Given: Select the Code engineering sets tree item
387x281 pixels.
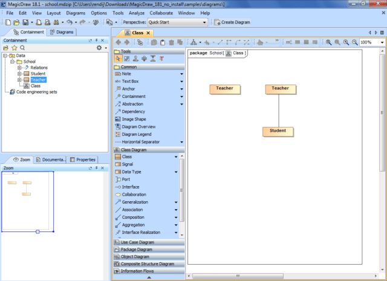Looking at the screenshot, I should (36, 92).
